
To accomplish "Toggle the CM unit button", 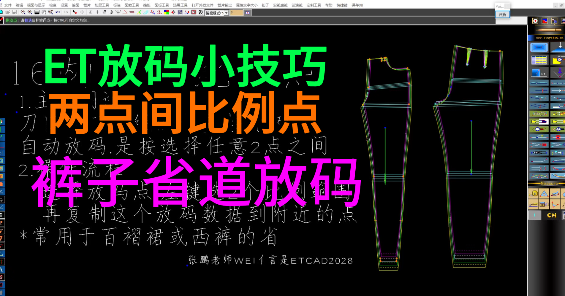I will click(552, 215).
